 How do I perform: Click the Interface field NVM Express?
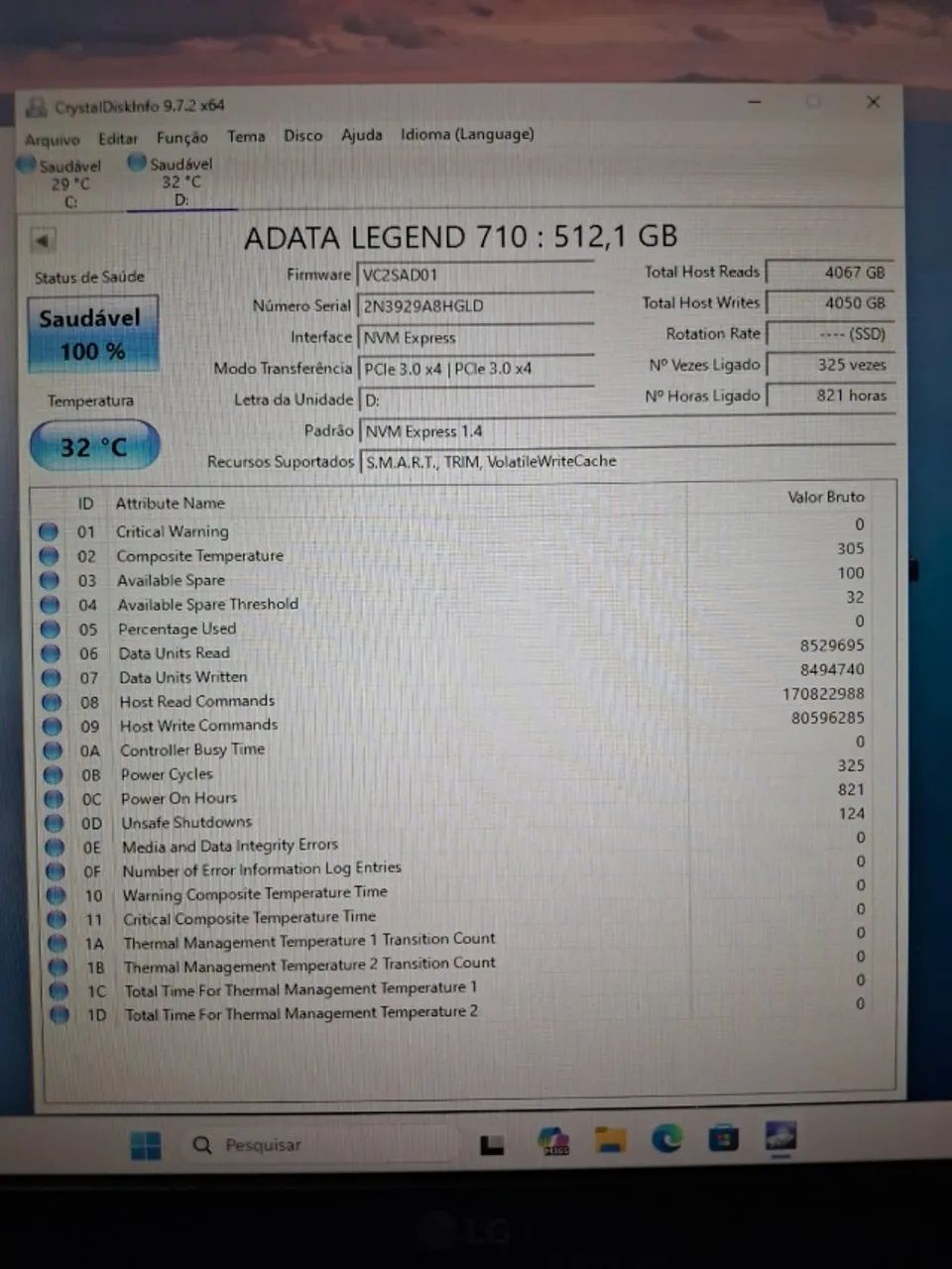coord(476,338)
